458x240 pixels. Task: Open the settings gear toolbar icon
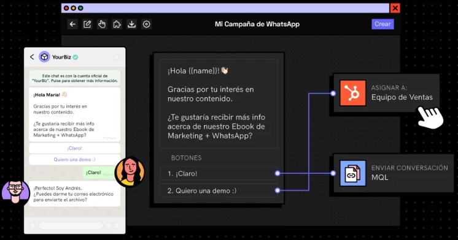coord(146,24)
